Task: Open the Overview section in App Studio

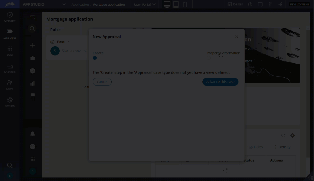Action: 9,17
